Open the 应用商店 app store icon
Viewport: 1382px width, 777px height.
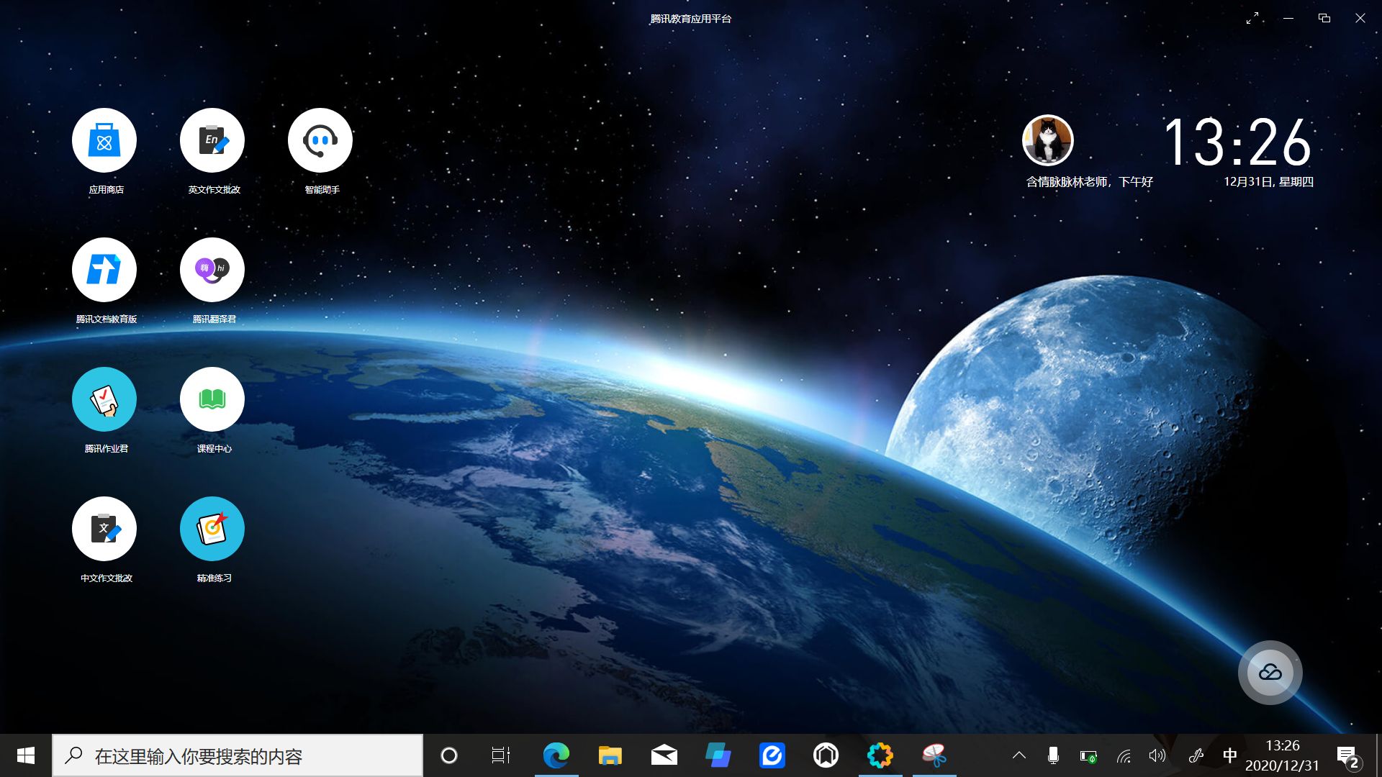[104, 140]
